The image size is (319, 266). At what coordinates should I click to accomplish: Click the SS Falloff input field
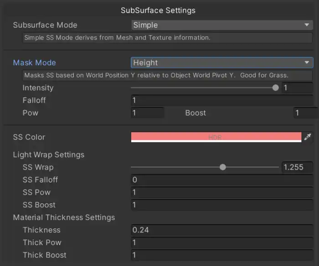221,180
